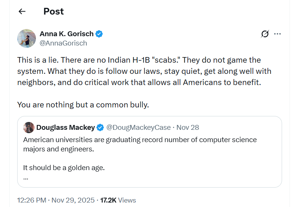This screenshot has height=207, width=300.
Task: Click 'It should be a golden age' line
Action: [x=64, y=167]
